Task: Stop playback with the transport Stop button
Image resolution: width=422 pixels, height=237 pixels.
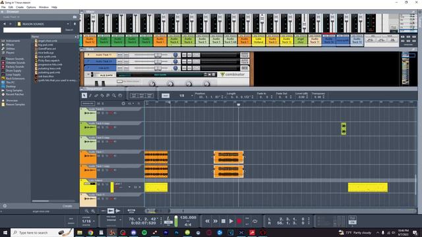Action: click(223, 221)
